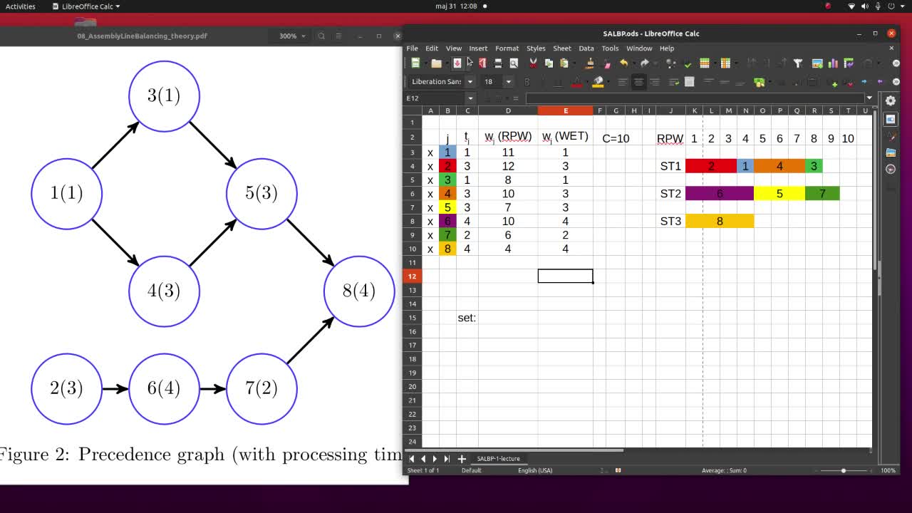This screenshot has height=513, width=912.
Task: Click red task 2 cell in ST1 row
Action: coord(711,166)
